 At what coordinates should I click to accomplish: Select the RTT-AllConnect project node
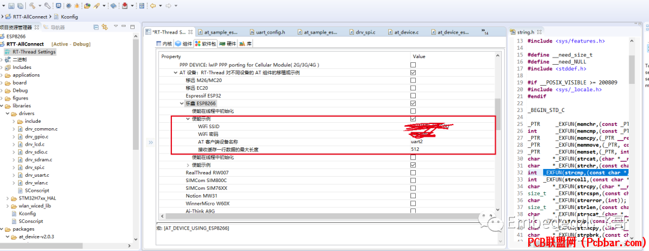click(25, 44)
